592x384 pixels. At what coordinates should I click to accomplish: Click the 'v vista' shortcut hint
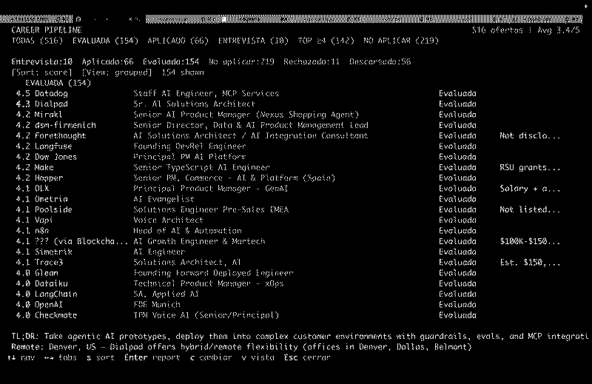pyautogui.click(x=258, y=357)
